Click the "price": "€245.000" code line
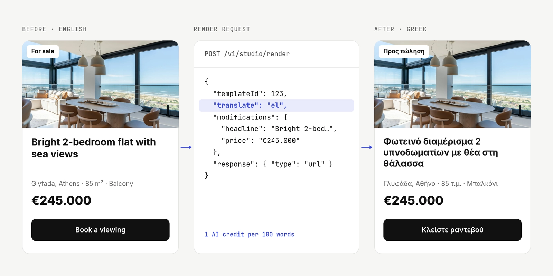Viewport: 553px width, 276px height. 261,141
